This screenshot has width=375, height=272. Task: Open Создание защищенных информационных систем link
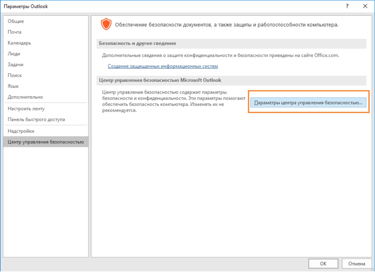[163, 66]
